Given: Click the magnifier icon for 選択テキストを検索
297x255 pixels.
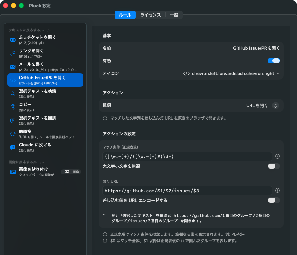Looking at the screenshot, I should (x=13, y=94).
